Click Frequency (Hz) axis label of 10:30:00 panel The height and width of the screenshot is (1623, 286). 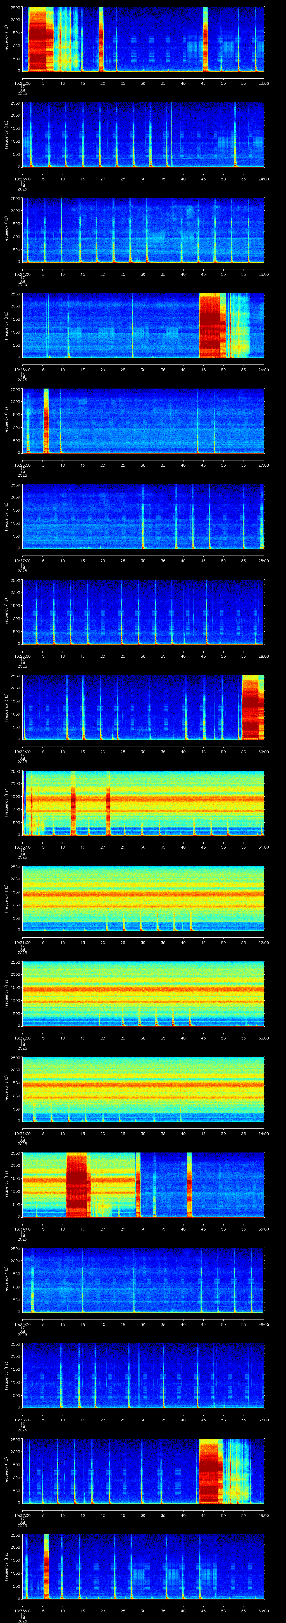coord(6,803)
